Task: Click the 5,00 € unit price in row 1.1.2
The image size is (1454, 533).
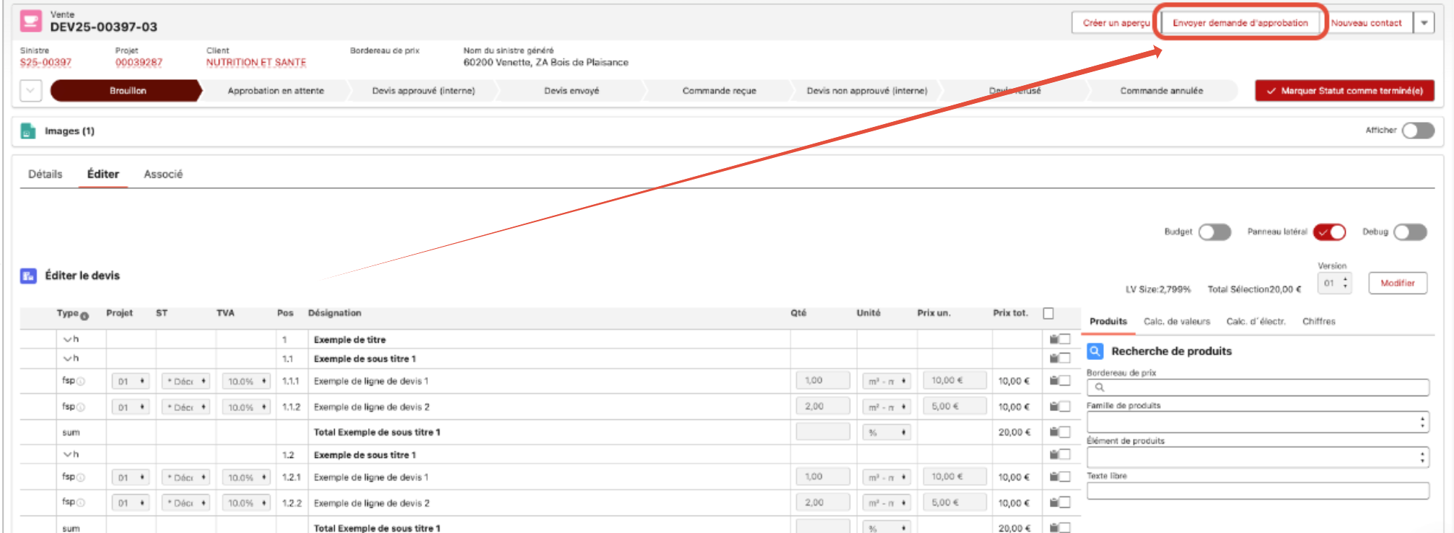Action: coord(954,407)
